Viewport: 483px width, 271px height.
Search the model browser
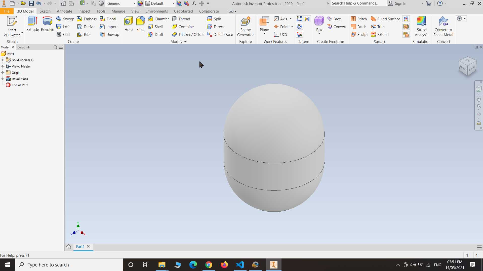pyautogui.click(x=55, y=47)
